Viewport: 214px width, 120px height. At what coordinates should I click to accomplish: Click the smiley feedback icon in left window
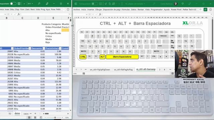68,9
